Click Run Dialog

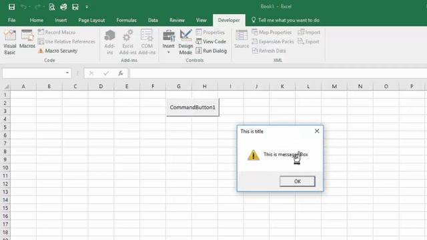[x=211, y=51]
